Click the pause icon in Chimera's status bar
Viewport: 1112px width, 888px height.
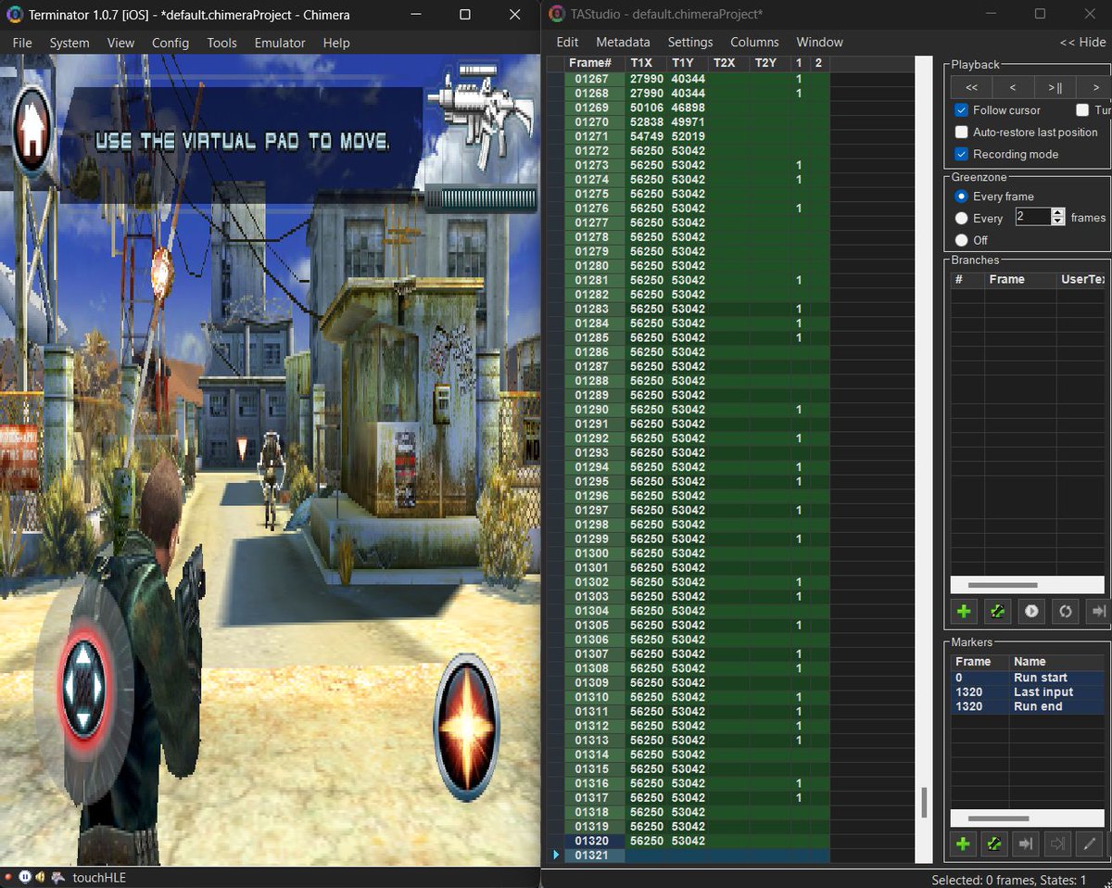tap(25, 876)
